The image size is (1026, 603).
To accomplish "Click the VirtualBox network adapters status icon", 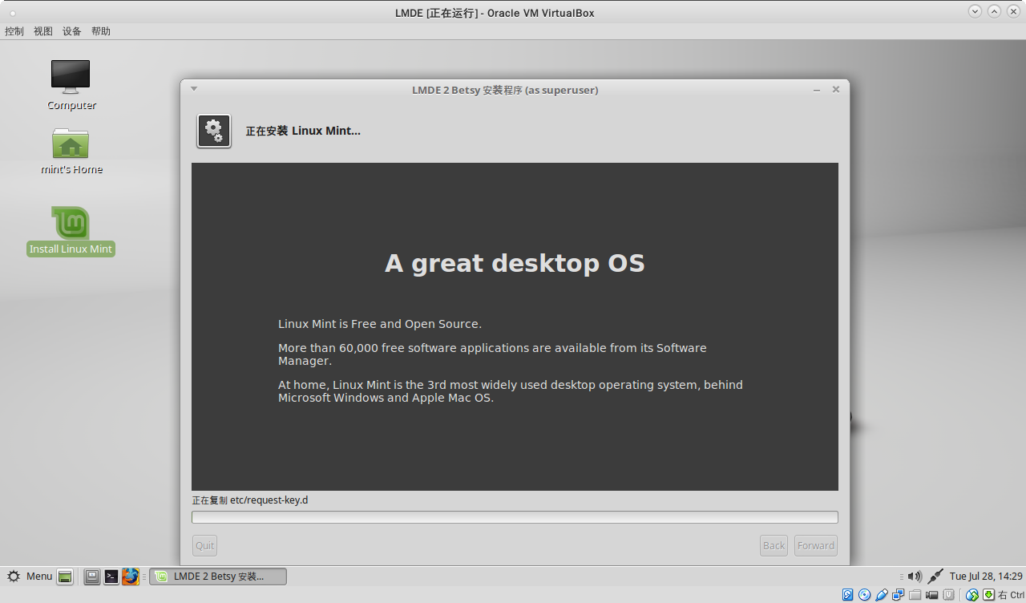I will [899, 595].
